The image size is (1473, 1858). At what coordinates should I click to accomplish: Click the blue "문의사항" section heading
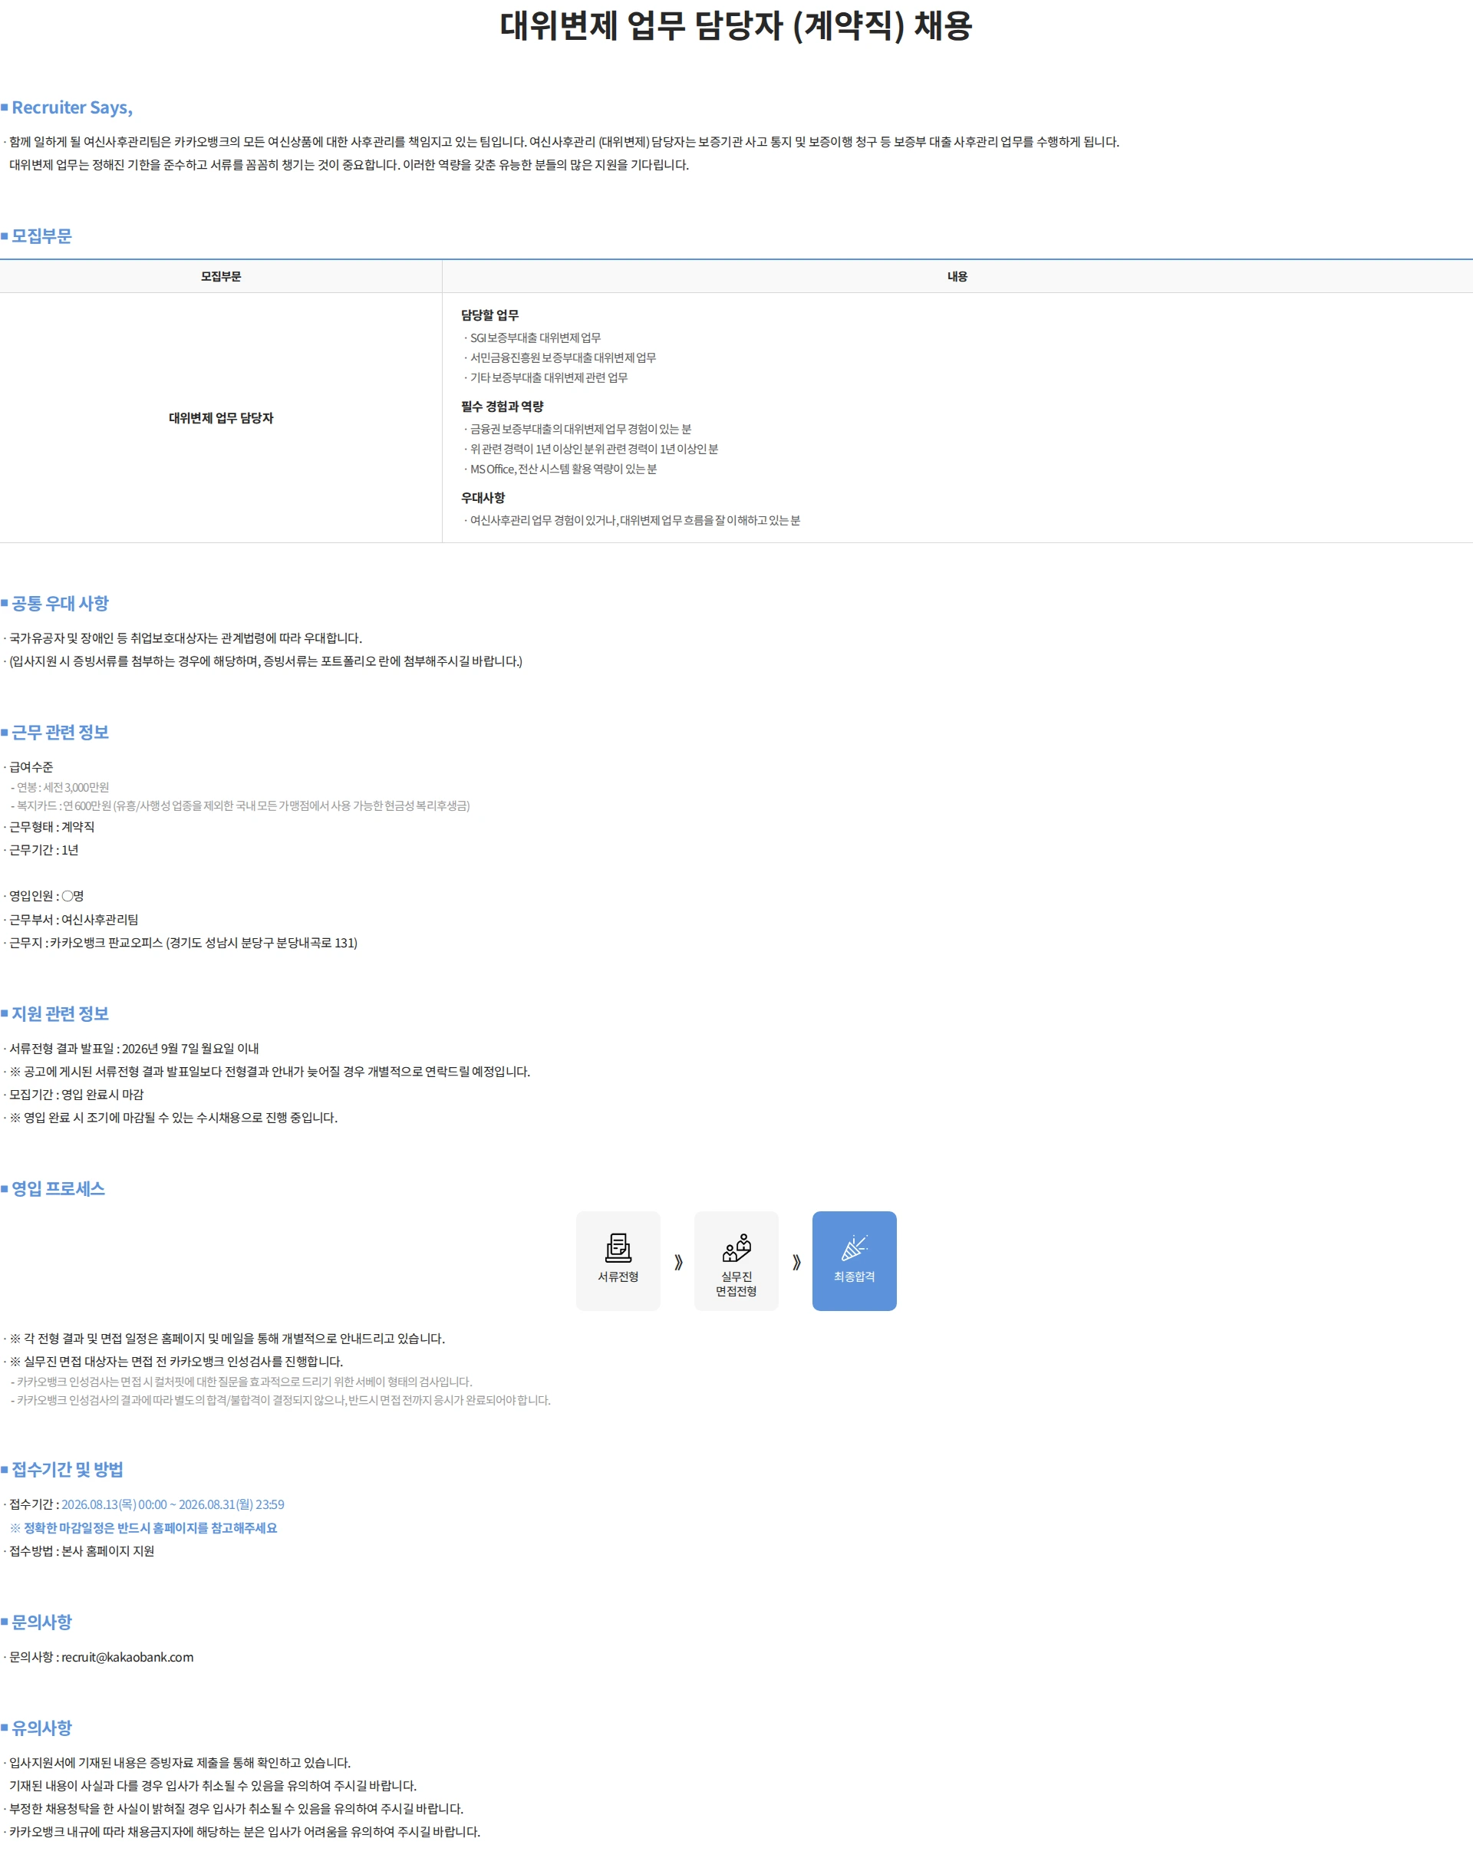click(41, 1622)
